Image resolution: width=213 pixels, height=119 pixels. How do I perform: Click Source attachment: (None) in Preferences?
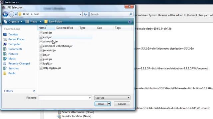(x=78, y=112)
